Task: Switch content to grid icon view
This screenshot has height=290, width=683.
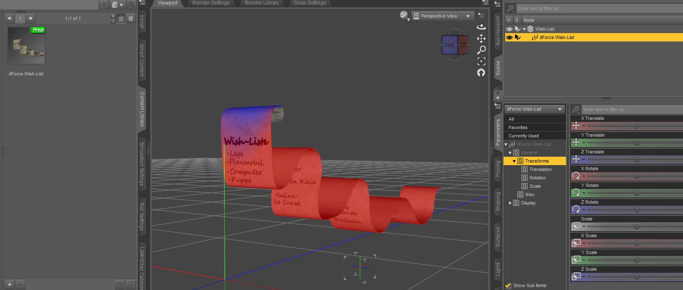Action: (121, 18)
